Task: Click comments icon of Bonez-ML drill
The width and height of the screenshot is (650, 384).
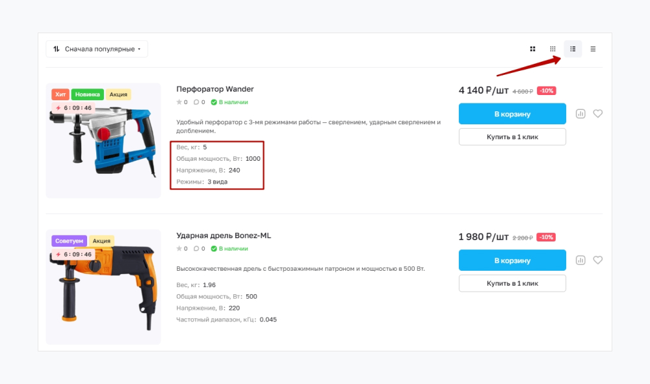Action: 197,249
